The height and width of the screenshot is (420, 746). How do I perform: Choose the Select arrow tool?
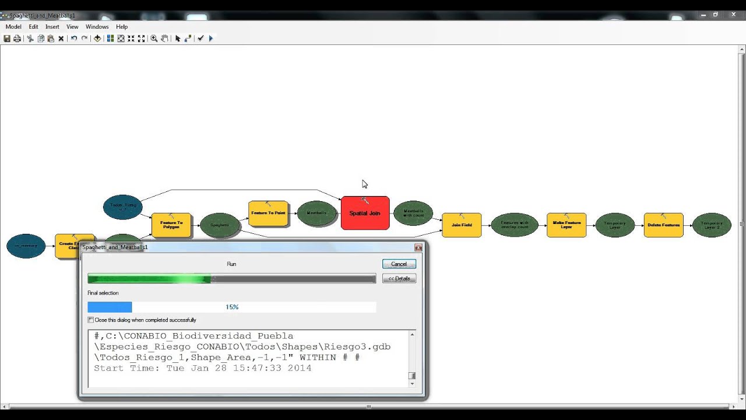coord(178,38)
